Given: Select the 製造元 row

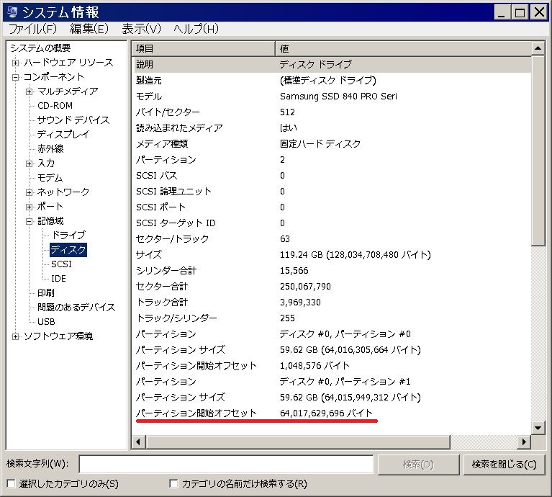Looking at the screenshot, I should pos(332,80).
